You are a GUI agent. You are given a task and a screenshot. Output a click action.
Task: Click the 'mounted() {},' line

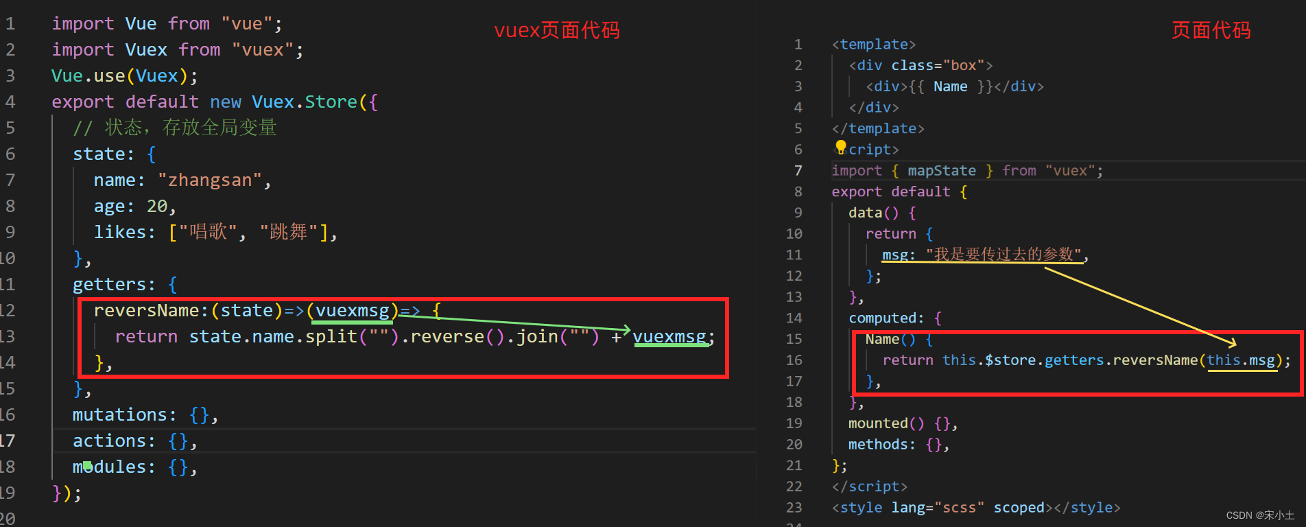point(903,423)
